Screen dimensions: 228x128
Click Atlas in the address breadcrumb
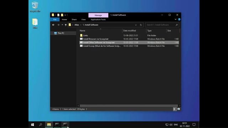point(77,25)
